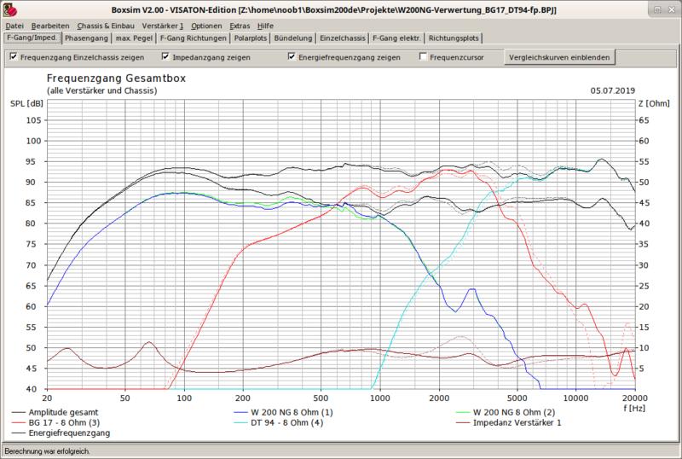The width and height of the screenshot is (682, 459).
Task: Toggle Frequenzgang Einzelchassis zeigen checkbox
Action: (14, 56)
